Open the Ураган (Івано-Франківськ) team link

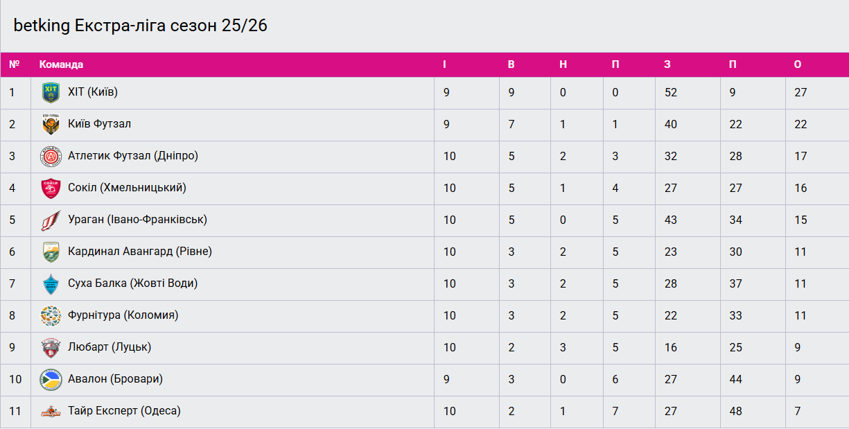[x=137, y=220]
